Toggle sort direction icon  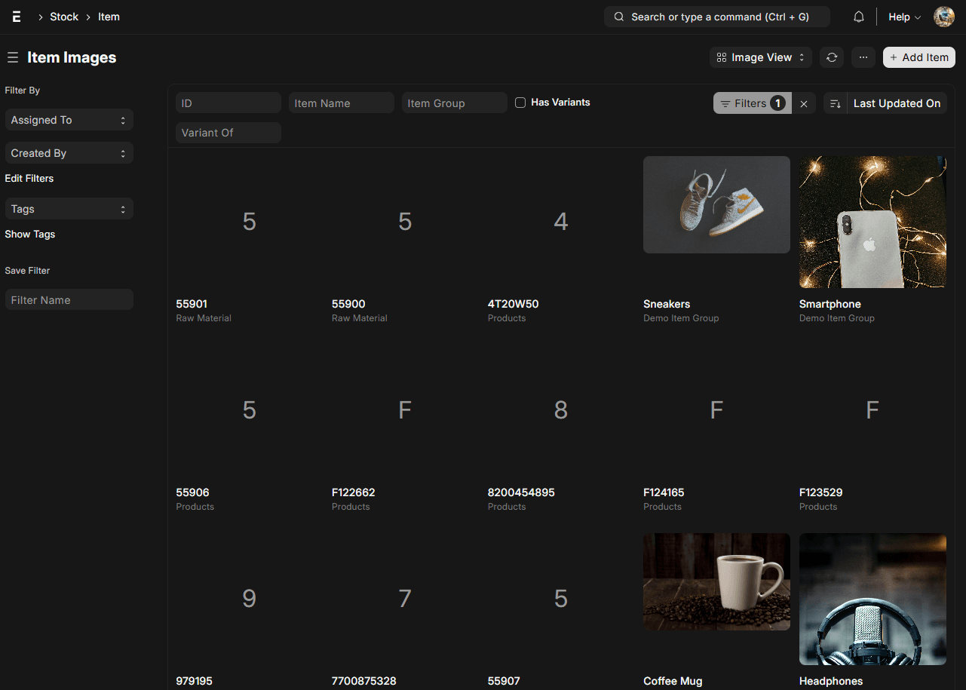(x=836, y=103)
